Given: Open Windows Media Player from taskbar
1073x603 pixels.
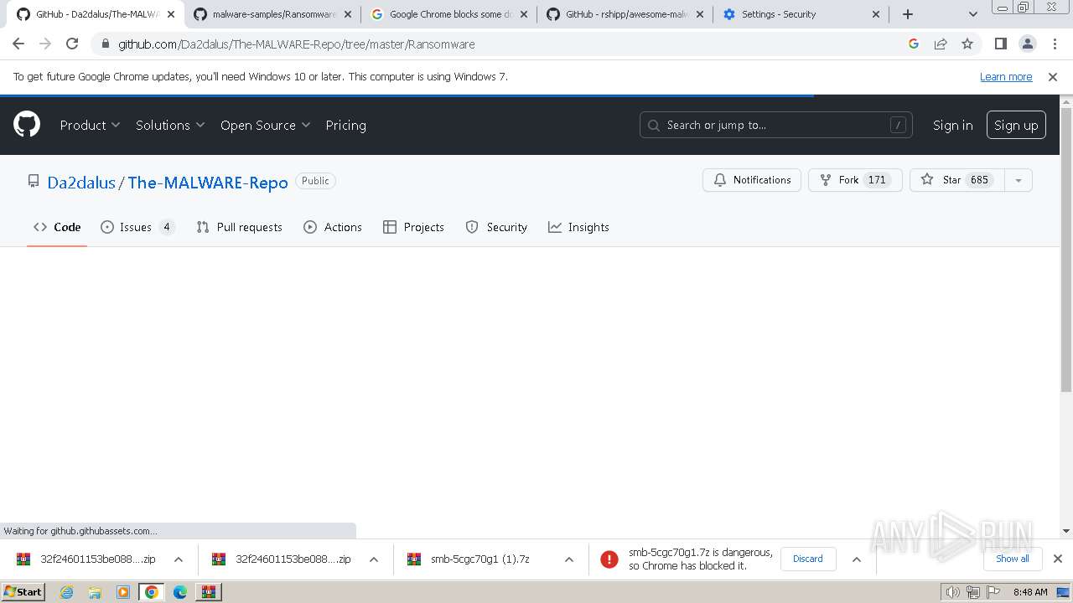Looking at the screenshot, I should (x=123, y=592).
